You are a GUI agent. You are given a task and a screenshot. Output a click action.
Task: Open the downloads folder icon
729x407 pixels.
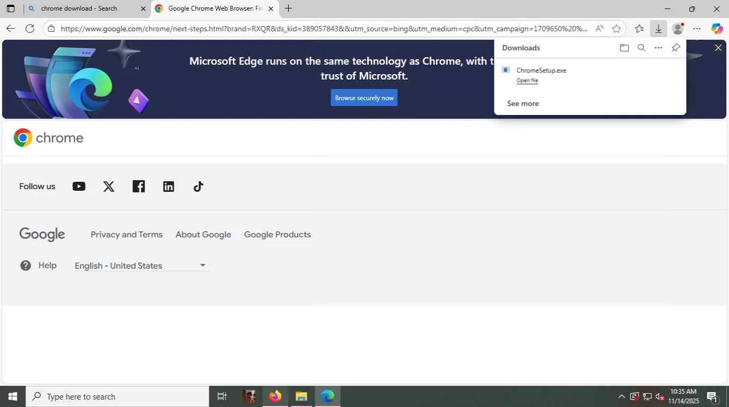[x=624, y=48]
